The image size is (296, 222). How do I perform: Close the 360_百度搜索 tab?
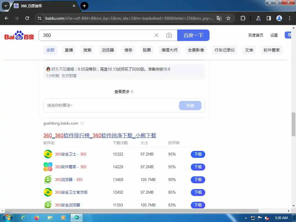tap(74, 6)
